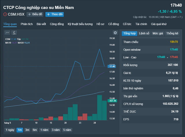This screenshot has width=185, height=137.
Task: Open the fx indicators function icon
Action: (14, 33)
